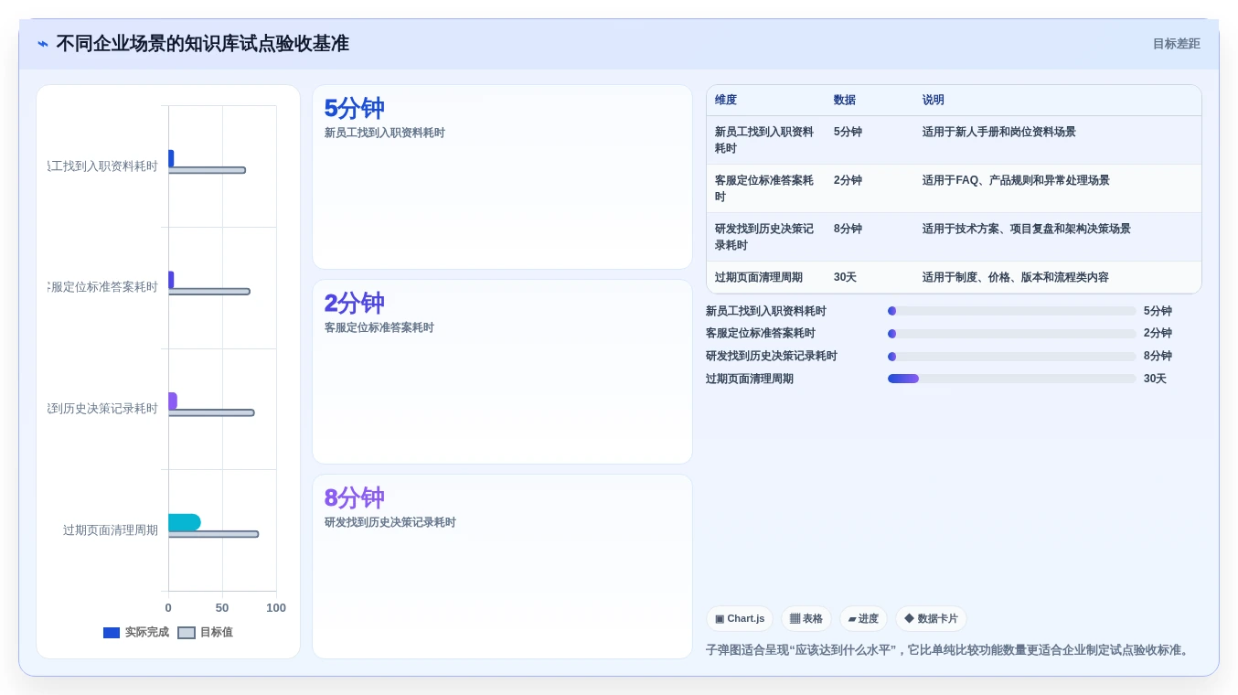Click the footer note starting 子弹图适合呈现
1238x695 pixels.
[949, 650]
